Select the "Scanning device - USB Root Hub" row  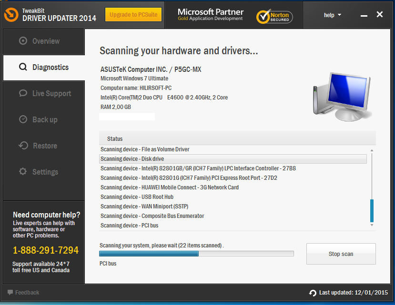pyautogui.click(x=233, y=197)
